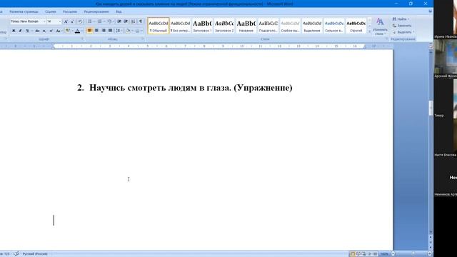This screenshot has height=257, width=457.
Task: Click Изменить стили button
Action: point(380,26)
